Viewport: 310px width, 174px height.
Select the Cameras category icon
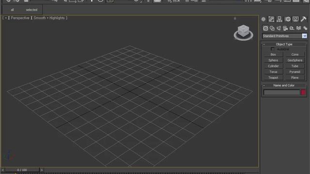pyautogui.click(x=285, y=28)
